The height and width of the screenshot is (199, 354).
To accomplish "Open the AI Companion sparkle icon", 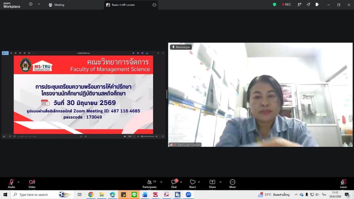I will pos(308,4).
